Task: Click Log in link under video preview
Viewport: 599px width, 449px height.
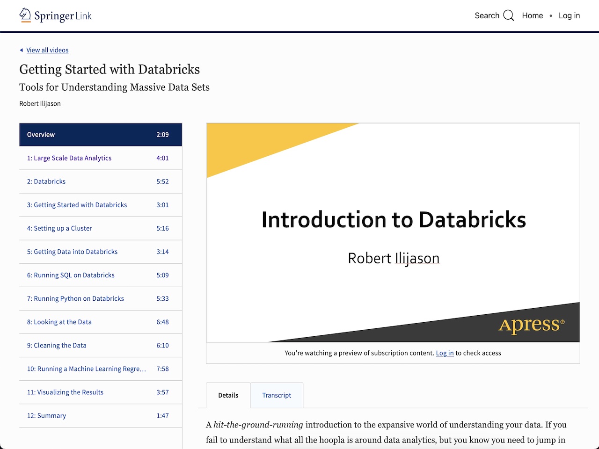Action: (445, 353)
